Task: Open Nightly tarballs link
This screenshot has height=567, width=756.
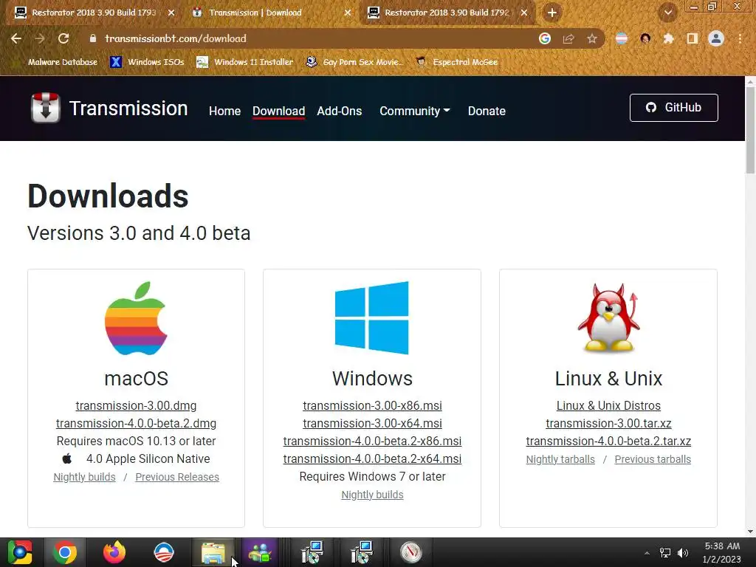Action: pos(560,459)
